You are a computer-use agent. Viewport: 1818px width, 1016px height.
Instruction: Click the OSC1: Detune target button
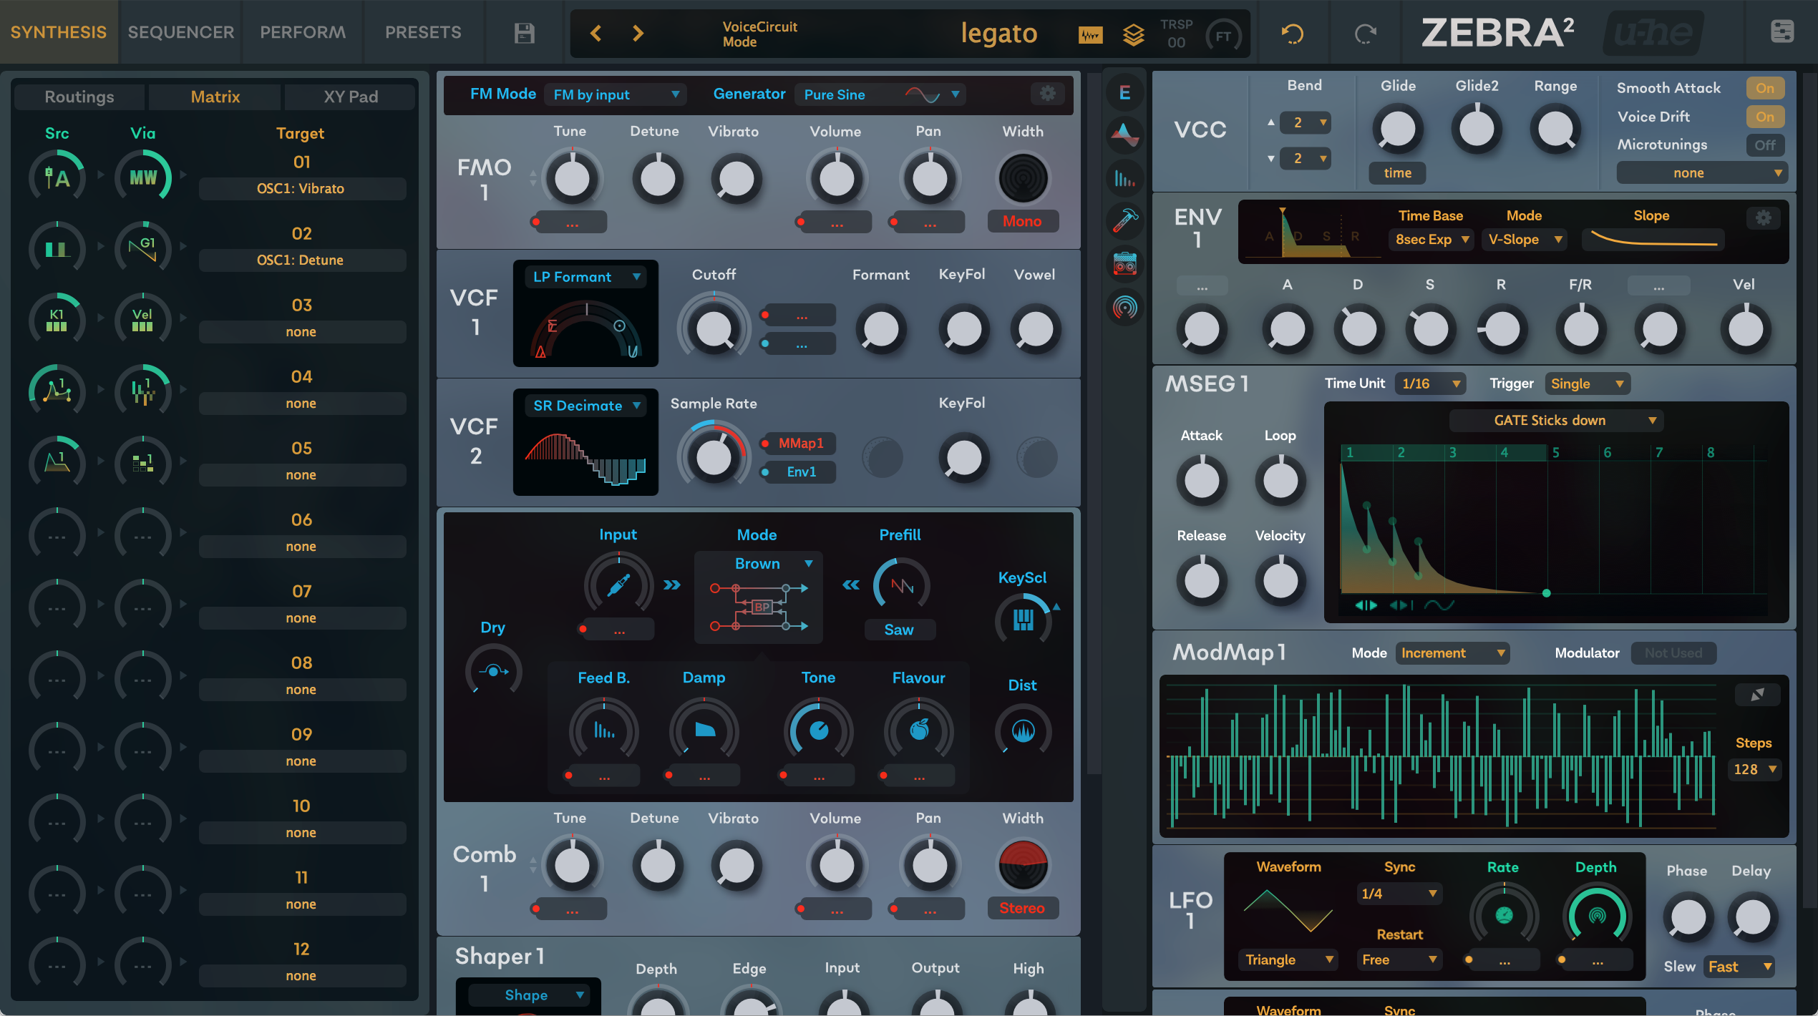pyautogui.click(x=302, y=260)
